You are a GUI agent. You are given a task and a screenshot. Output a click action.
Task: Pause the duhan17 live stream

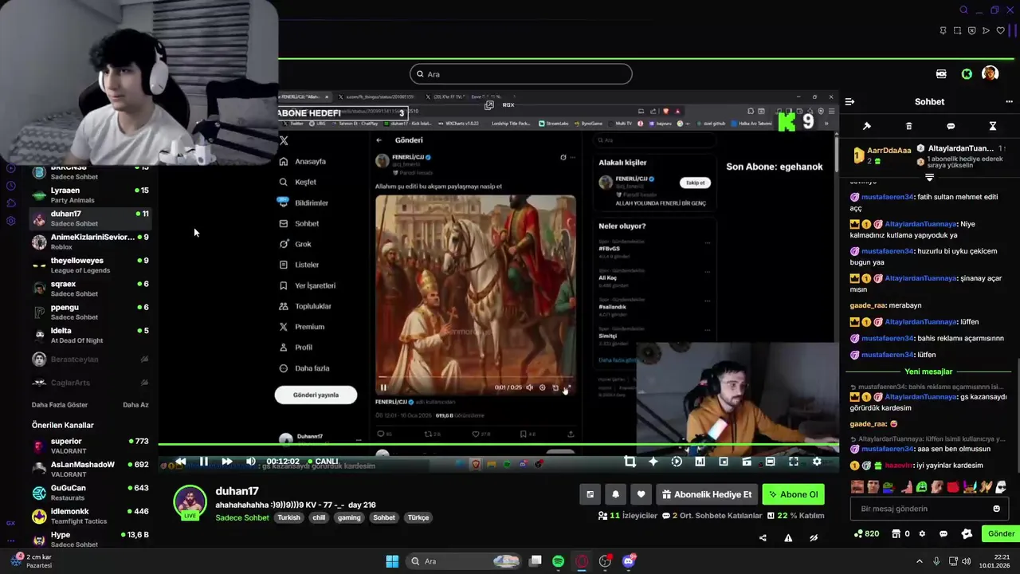click(203, 462)
